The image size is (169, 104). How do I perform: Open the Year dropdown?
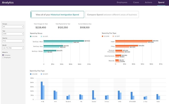[x=13, y=34]
